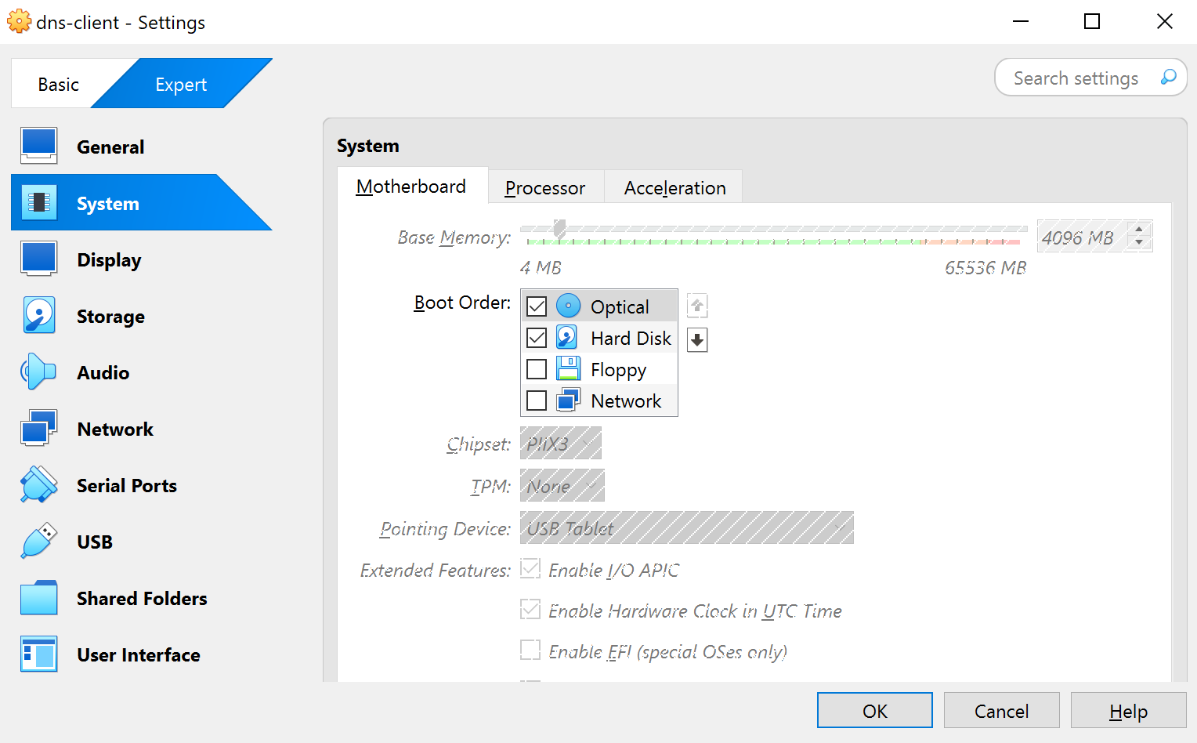This screenshot has height=743, width=1197.
Task: Select the Optical row in boot order
Action: coord(599,306)
